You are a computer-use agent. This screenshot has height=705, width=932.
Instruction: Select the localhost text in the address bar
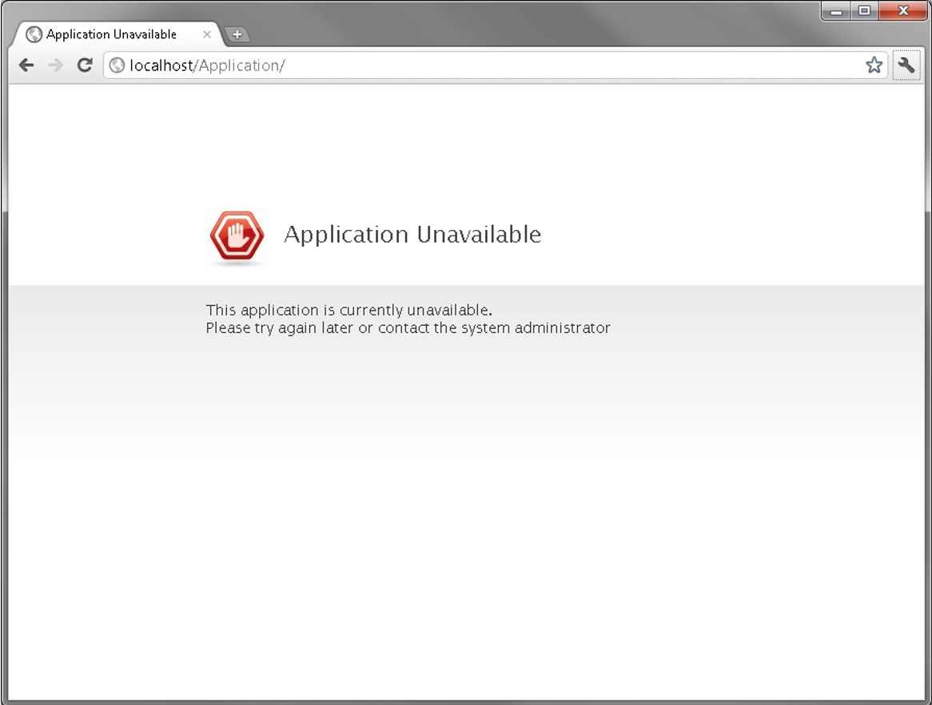pyautogui.click(x=159, y=65)
